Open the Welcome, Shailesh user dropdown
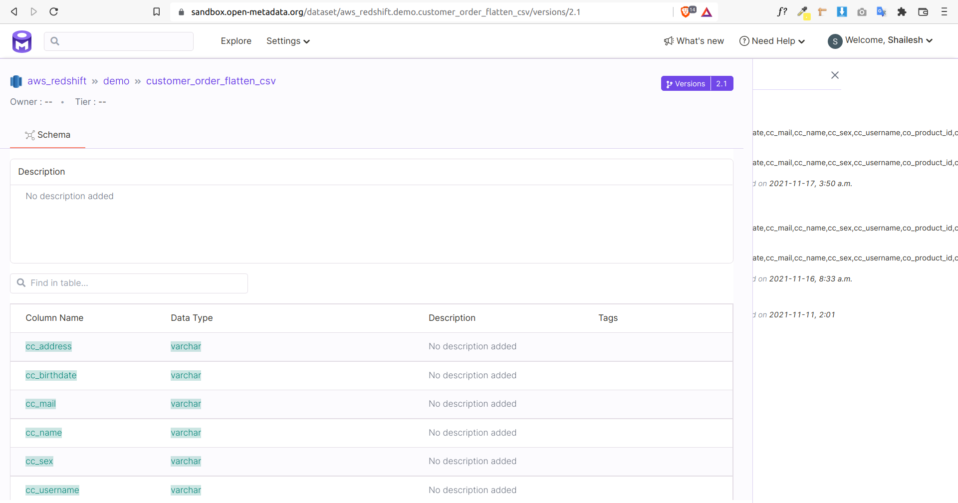Image resolution: width=958 pixels, height=503 pixels. (889, 40)
